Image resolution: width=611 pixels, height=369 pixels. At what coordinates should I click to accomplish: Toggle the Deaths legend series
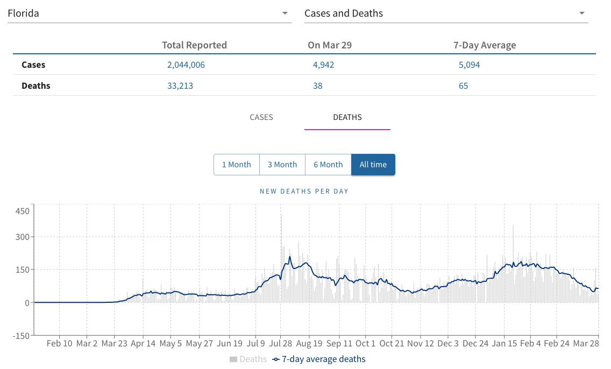(x=248, y=359)
